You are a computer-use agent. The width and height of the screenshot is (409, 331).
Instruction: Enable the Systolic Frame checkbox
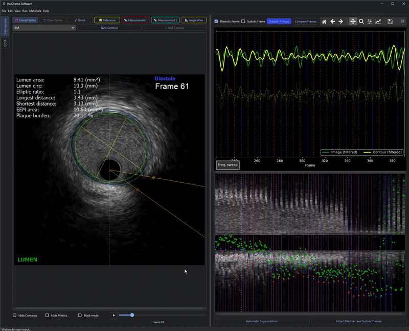(x=243, y=22)
